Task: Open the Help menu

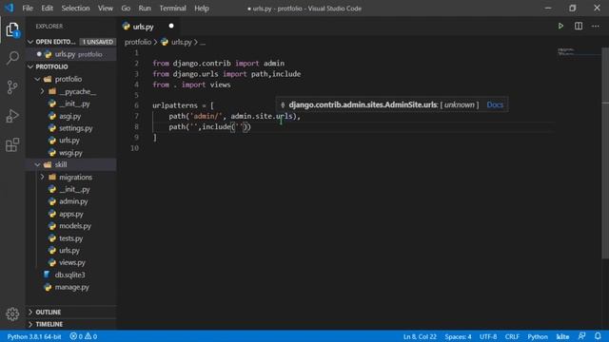Action: 202,9
